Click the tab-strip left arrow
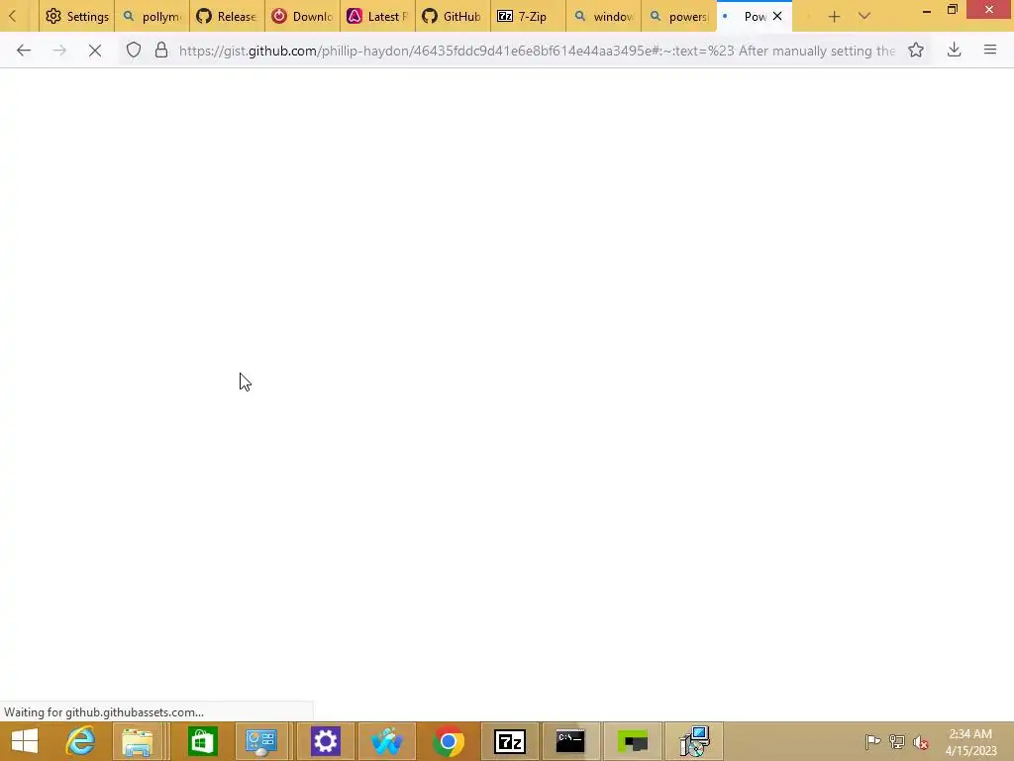Image resolution: width=1014 pixels, height=761 pixels. (x=12, y=16)
